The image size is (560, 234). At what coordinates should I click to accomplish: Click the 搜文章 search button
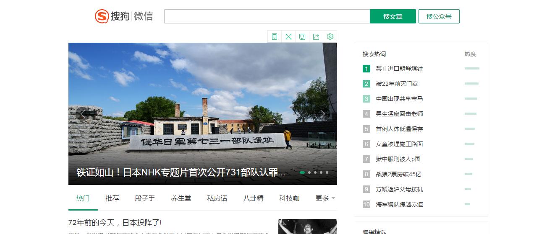(x=393, y=16)
